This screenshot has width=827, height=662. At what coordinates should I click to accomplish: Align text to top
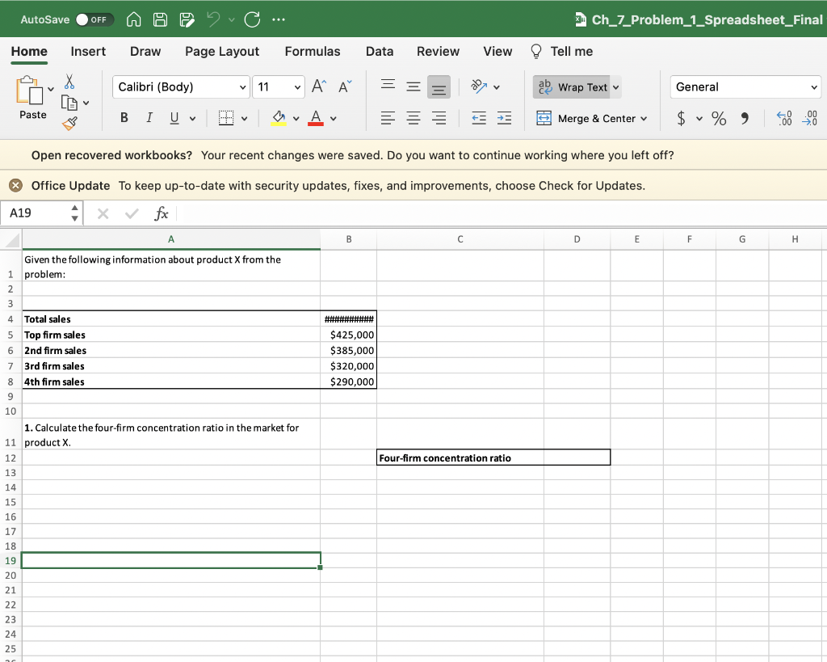[388, 84]
